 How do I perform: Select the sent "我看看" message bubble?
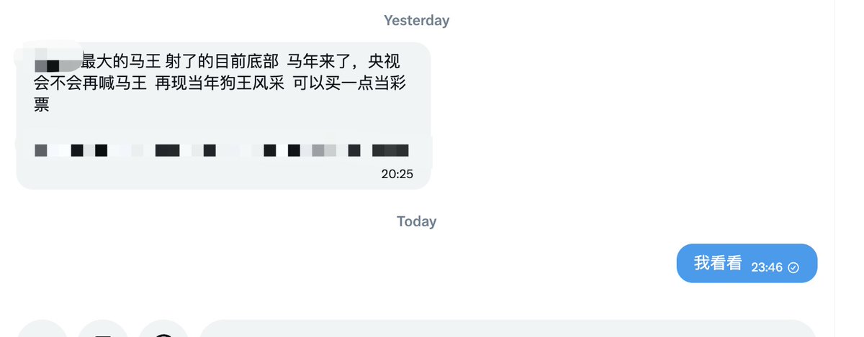pyautogui.click(x=747, y=264)
